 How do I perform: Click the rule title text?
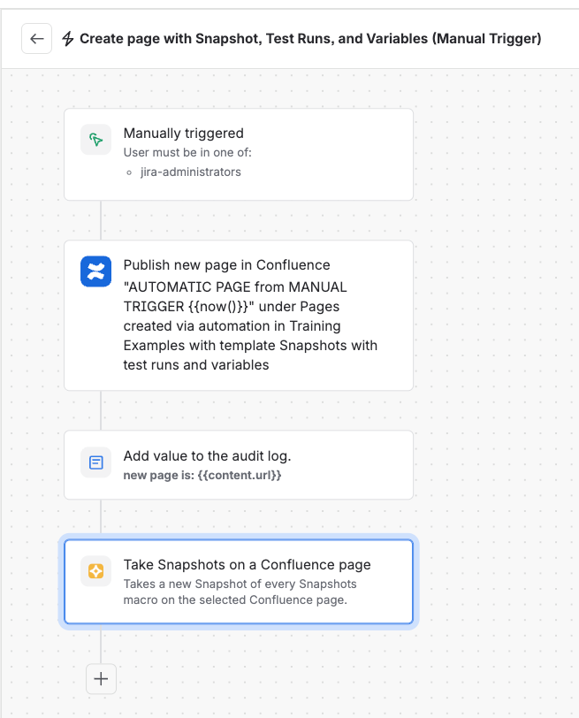pos(310,39)
